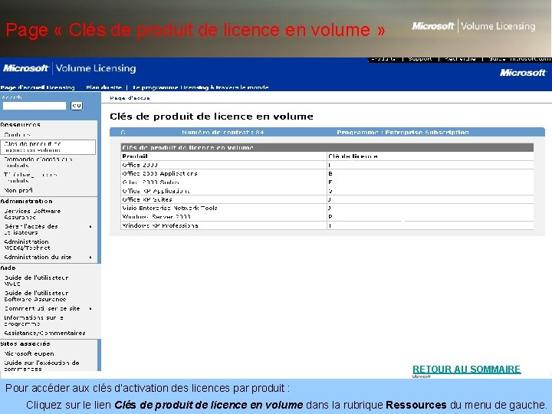Open the Support link in the top bar
Viewport: 552px width, 414px height.
point(420,59)
